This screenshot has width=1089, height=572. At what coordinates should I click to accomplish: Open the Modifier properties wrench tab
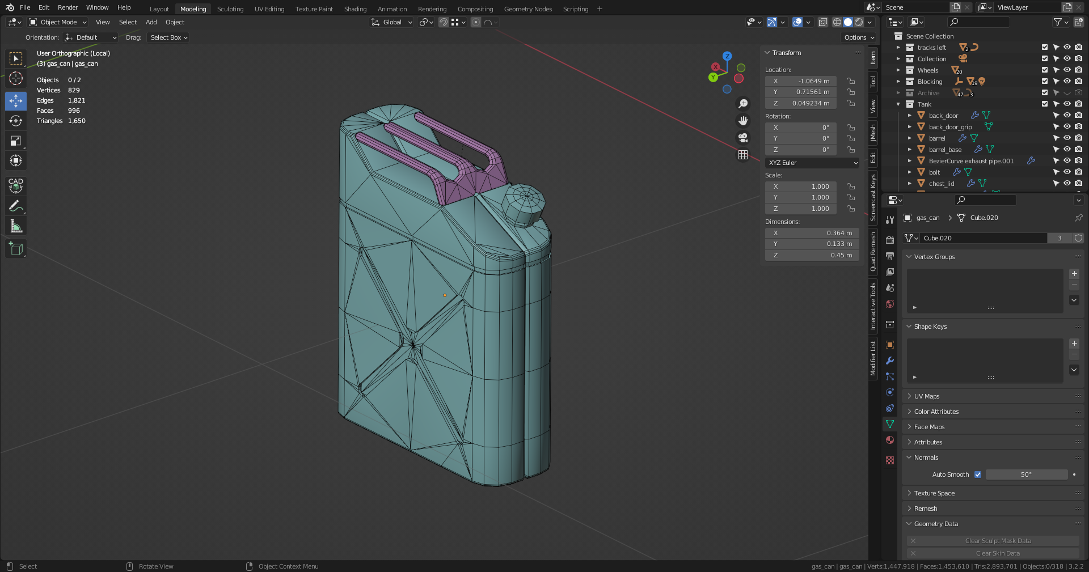coord(890,361)
